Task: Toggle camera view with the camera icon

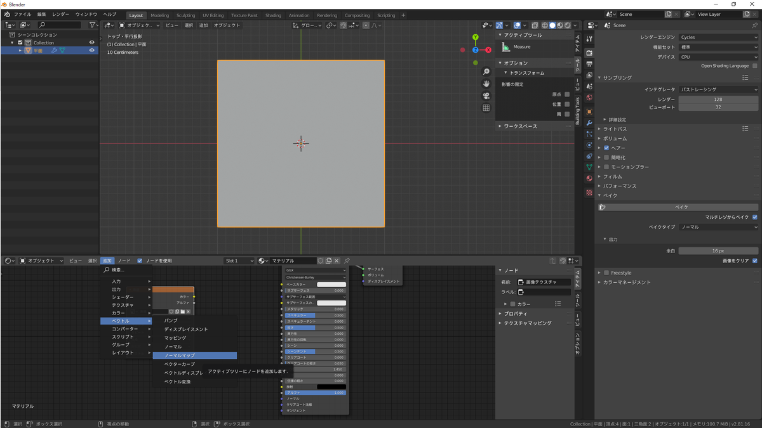Action: point(486,96)
